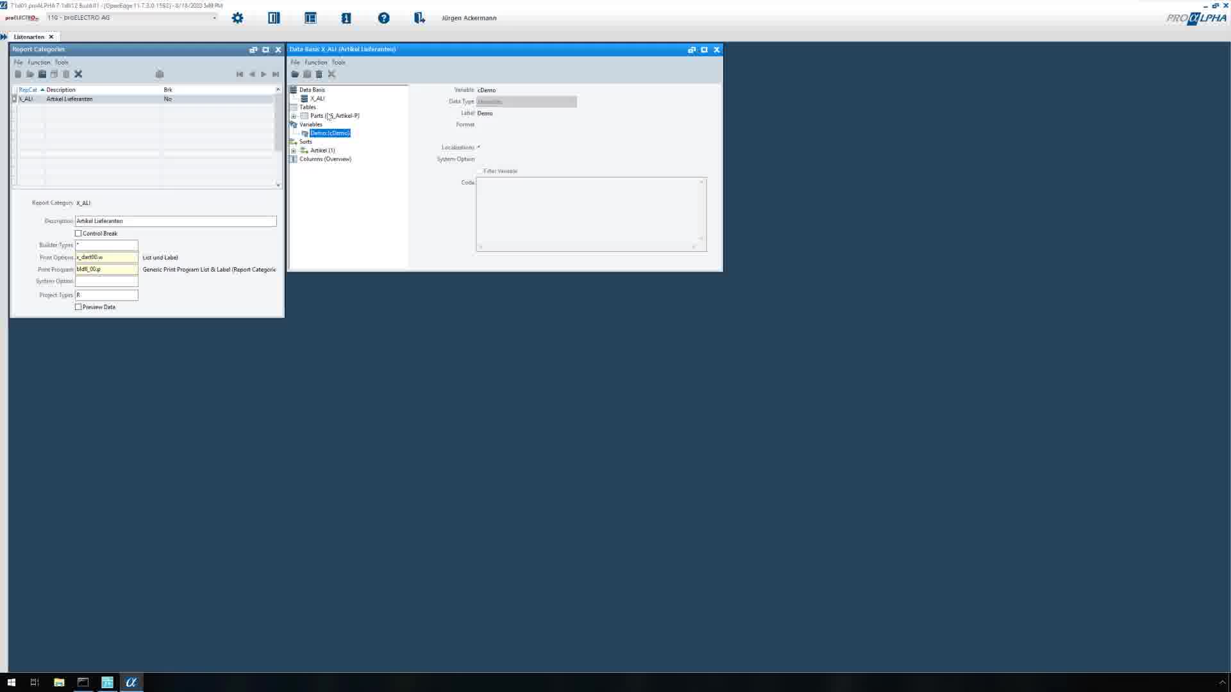1231x692 pixels.
Task: Switch to the Listenarten tab
Action: click(x=29, y=37)
